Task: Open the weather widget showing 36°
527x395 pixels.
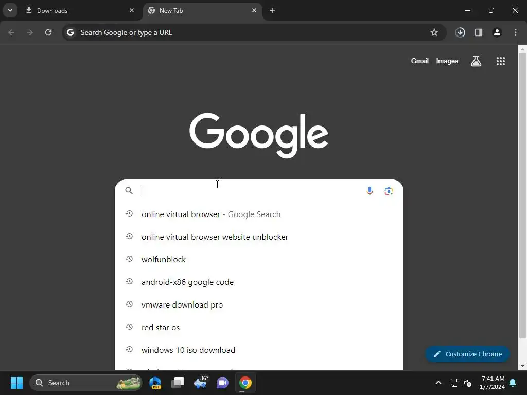Action: click(201, 383)
